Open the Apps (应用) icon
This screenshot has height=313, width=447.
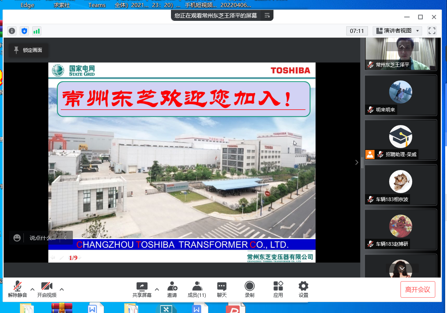[x=278, y=289]
